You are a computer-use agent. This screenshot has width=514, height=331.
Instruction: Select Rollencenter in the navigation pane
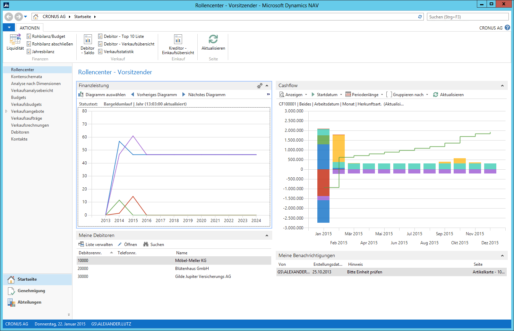37,70
